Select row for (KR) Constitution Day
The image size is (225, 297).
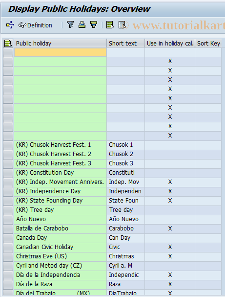point(8,173)
